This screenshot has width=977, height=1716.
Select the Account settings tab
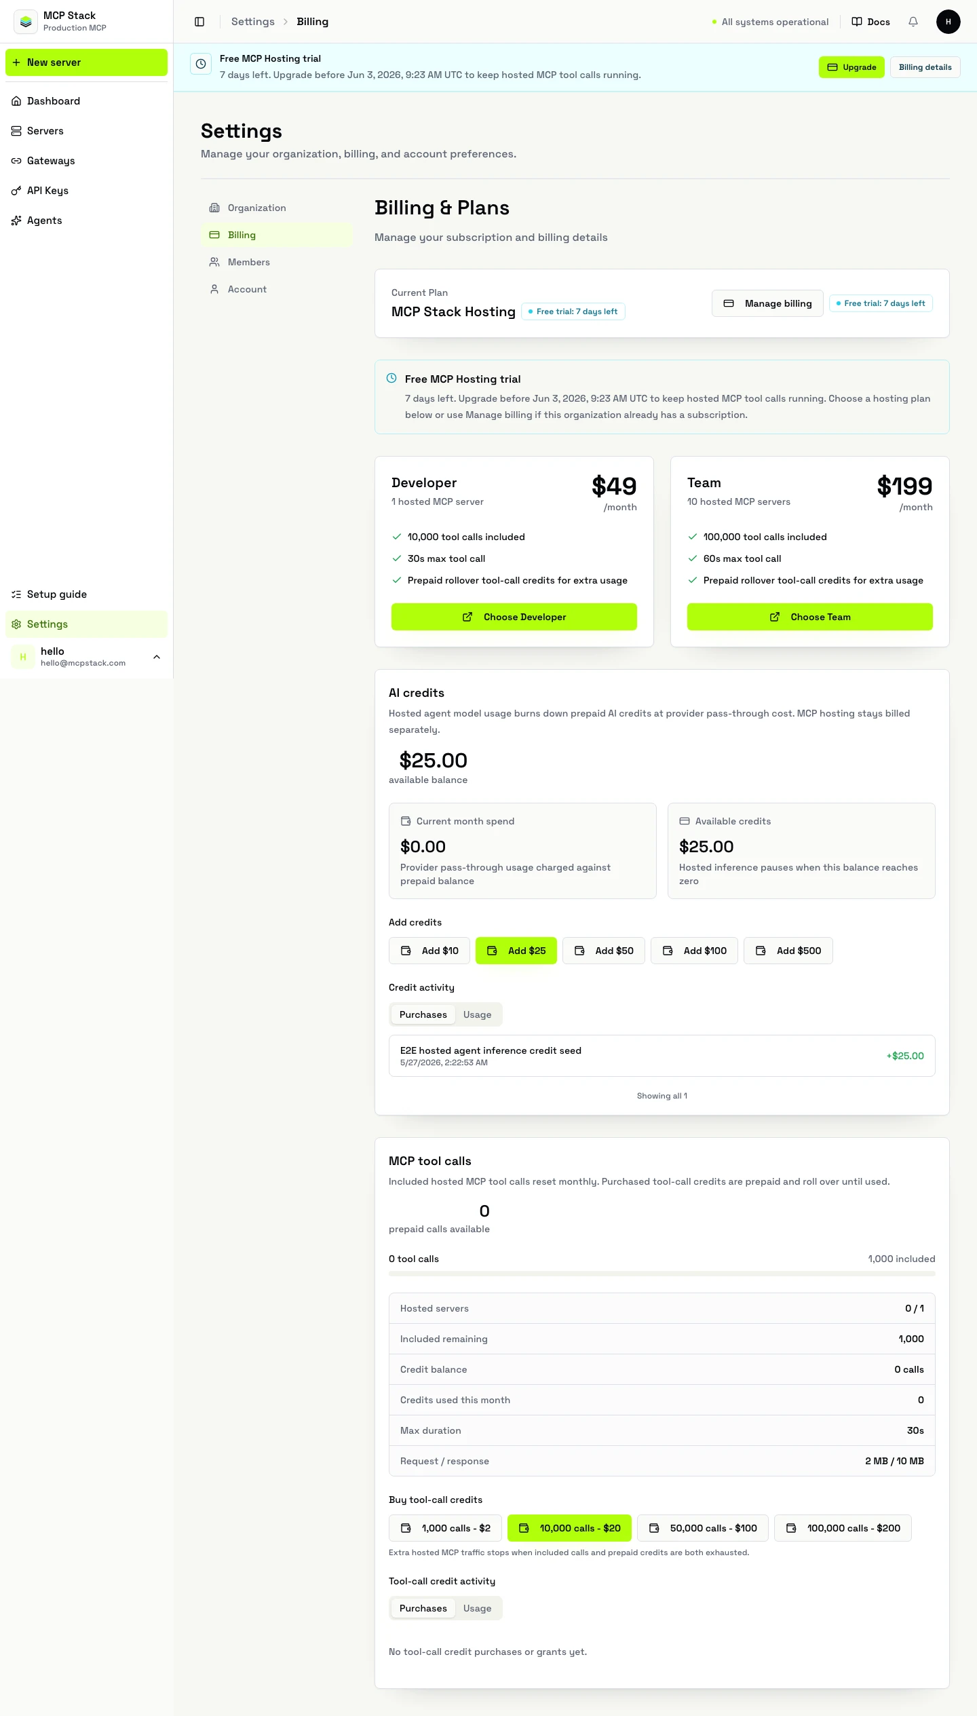click(276, 289)
